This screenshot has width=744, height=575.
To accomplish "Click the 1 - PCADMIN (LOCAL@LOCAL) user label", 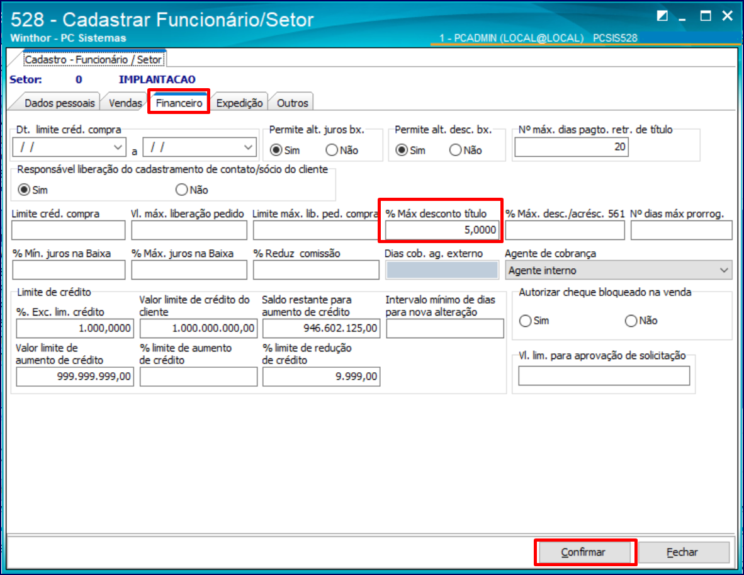I will 511,38.
